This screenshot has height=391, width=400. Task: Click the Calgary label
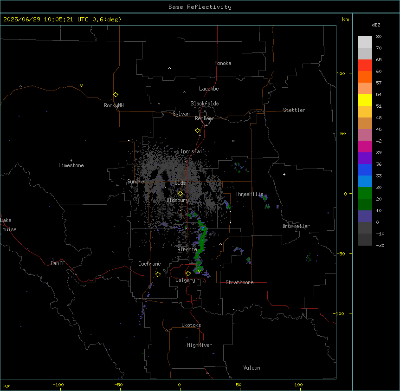click(x=185, y=280)
